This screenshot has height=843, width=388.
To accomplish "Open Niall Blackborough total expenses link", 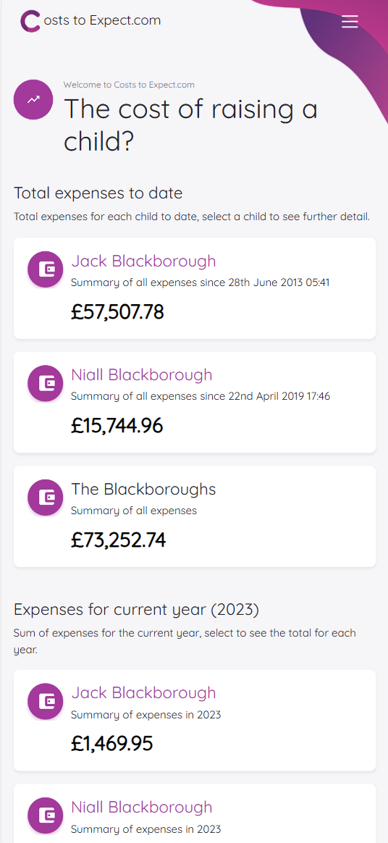I will [142, 374].
